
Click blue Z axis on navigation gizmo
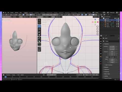pyautogui.click(x=95, y=19)
